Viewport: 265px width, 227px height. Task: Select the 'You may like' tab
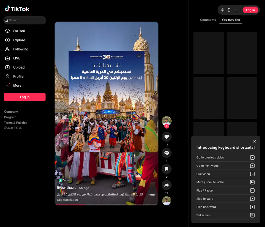231,20
